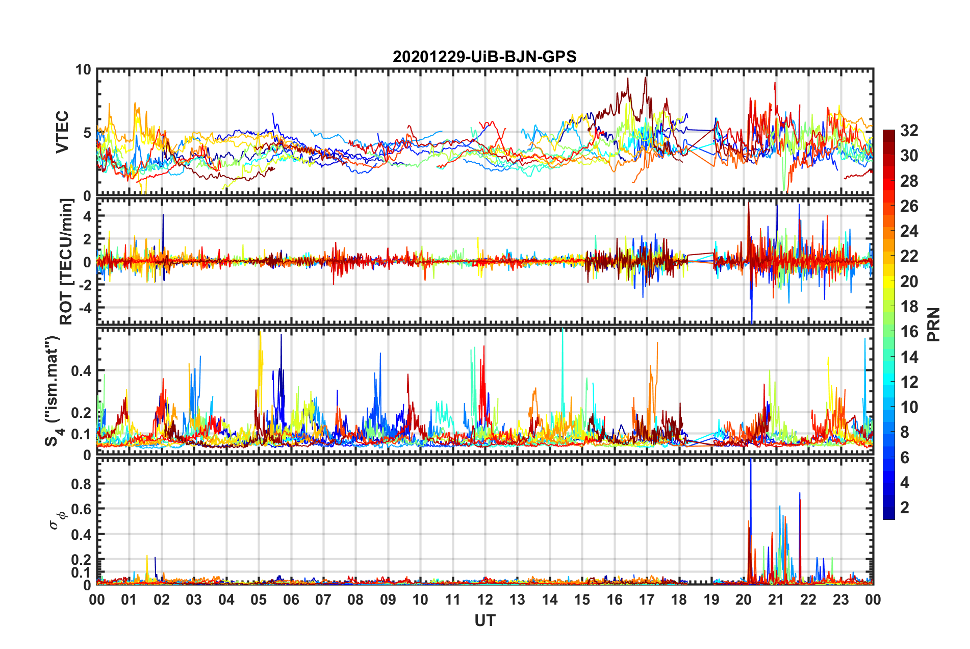
Task: Click the x-axis tick label 20
Action: tap(744, 600)
